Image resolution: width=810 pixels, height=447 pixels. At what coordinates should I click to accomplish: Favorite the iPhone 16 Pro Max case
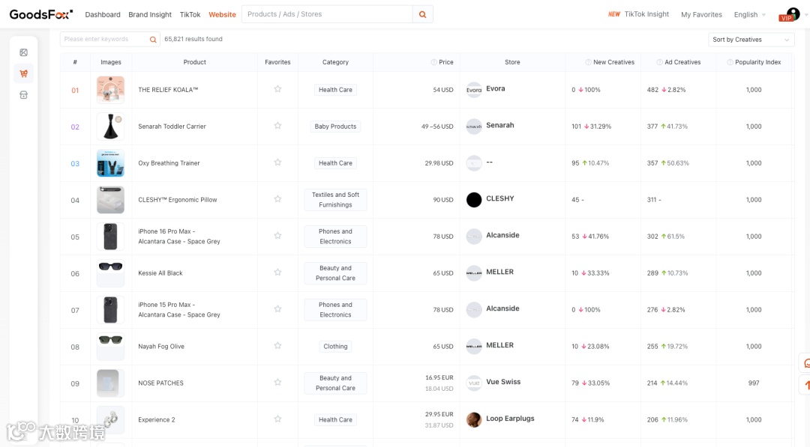[x=277, y=236]
